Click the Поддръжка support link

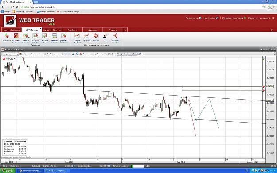(193, 18)
